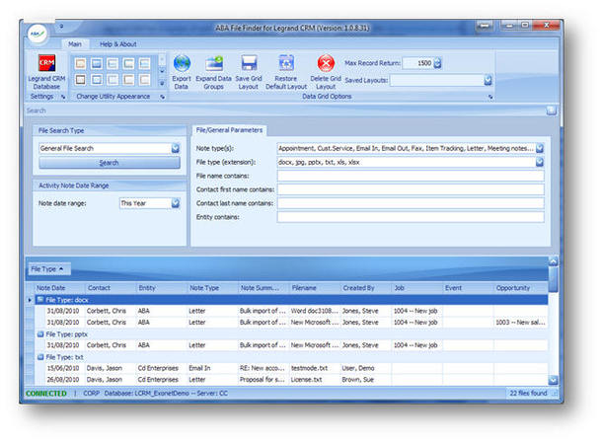602x442 pixels.
Task: Select the fourth skin thumbnail in top gallery row
Action: (128, 63)
